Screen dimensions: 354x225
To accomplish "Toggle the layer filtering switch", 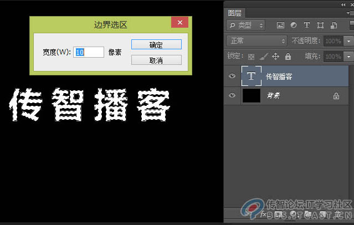I will (x=352, y=25).
